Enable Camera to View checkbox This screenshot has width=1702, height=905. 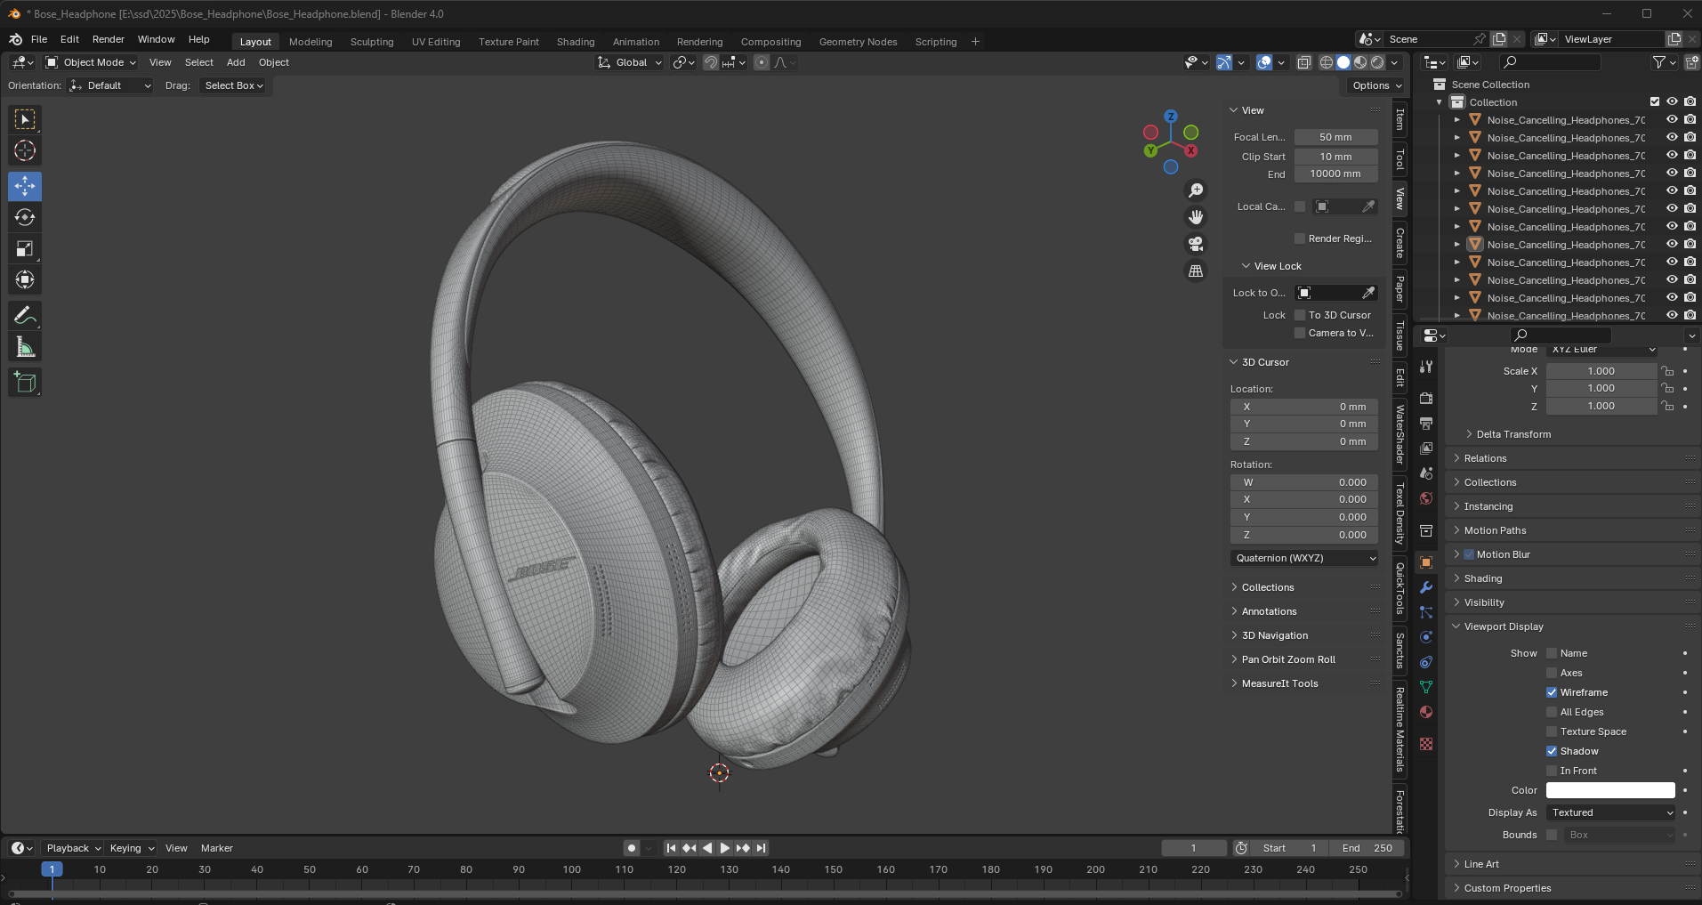(x=1300, y=333)
